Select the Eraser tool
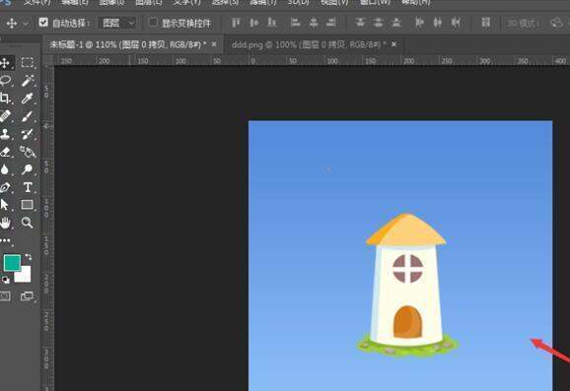The height and width of the screenshot is (391, 570). click(5, 152)
